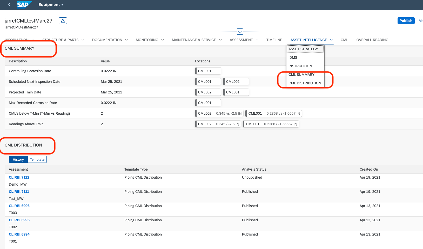Open assessment link CL.RBI.6996

coord(19,206)
